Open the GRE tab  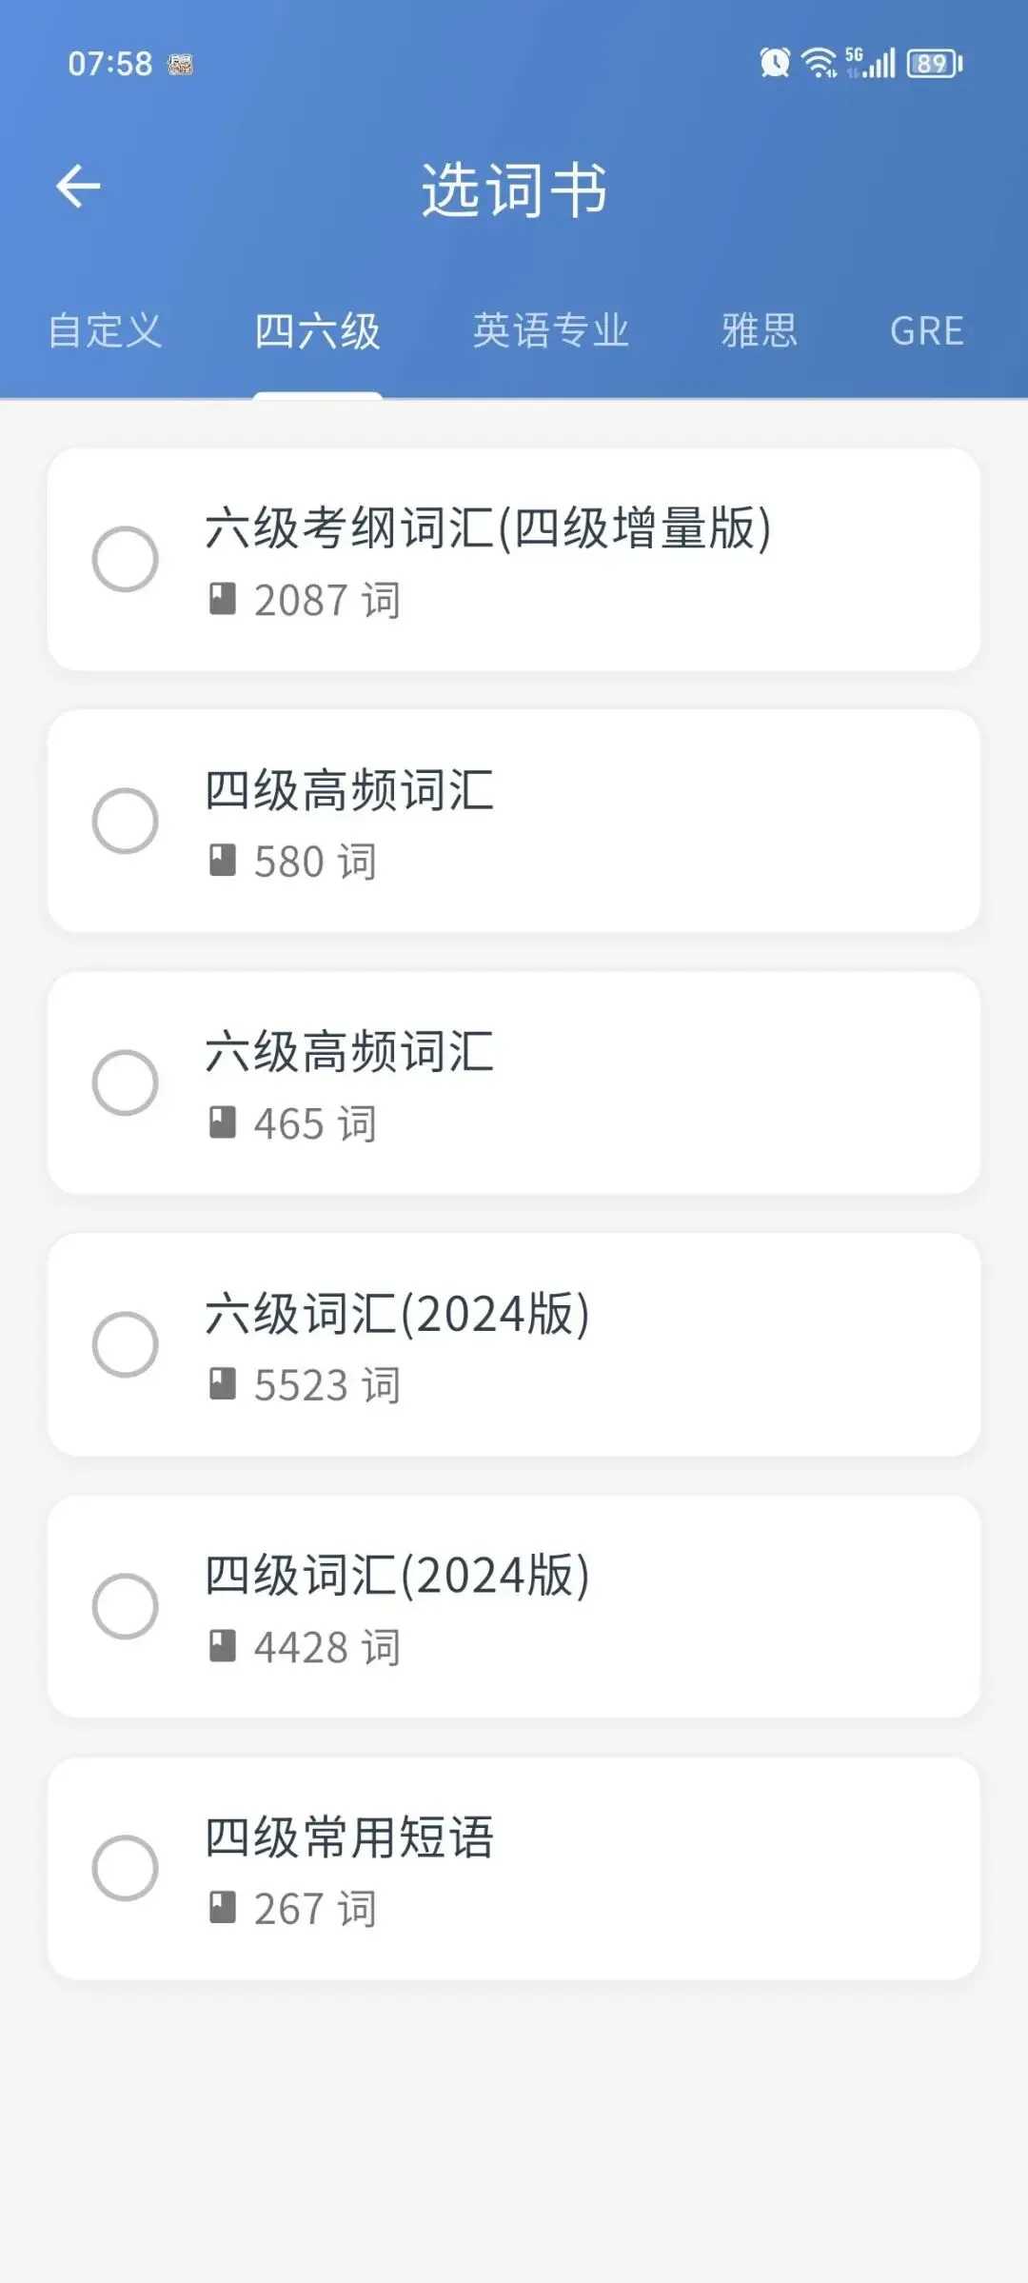926,331
